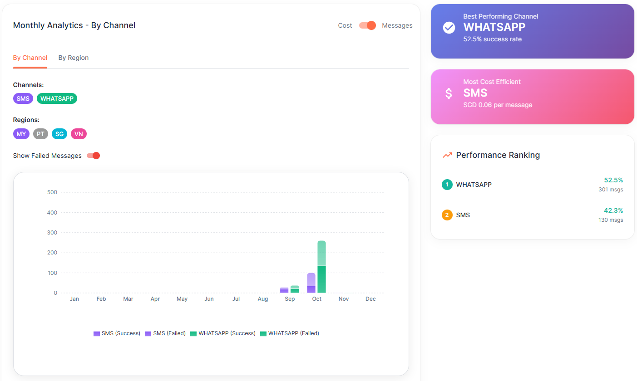The width and height of the screenshot is (637, 381).
Task: Select the PT region chip
Action: (x=40, y=134)
